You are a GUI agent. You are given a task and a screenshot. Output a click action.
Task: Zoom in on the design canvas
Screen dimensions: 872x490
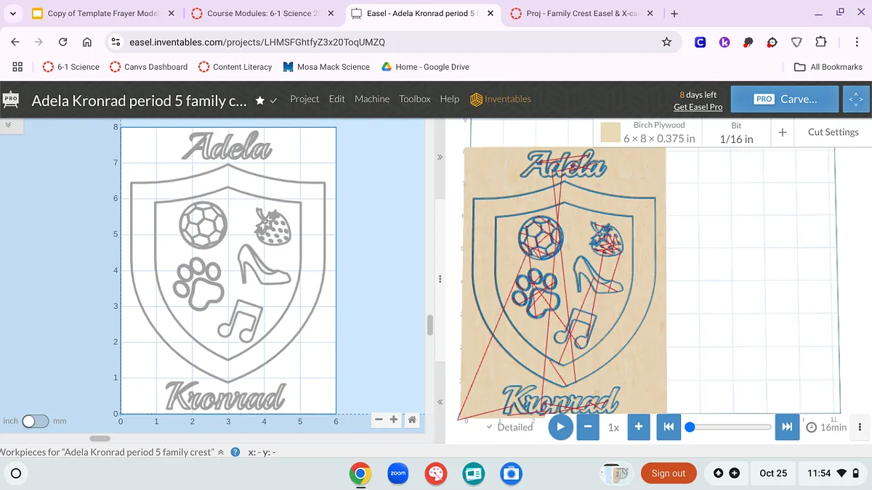click(x=394, y=420)
